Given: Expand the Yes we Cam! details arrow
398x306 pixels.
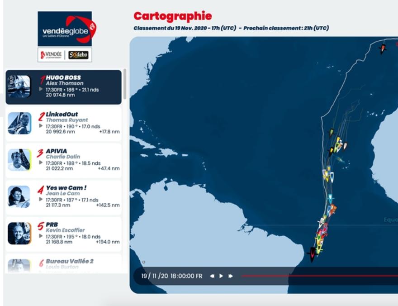Looking at the screenshot, I should 41,199.
